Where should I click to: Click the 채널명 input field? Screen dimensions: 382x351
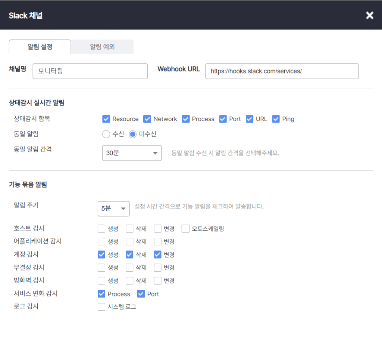tap(90, 71)
